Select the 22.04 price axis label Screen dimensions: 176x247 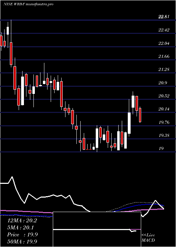[x=164, y=43]
